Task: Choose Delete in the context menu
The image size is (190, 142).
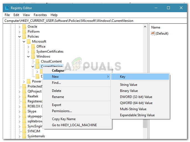Action: (x=77, y=91)
